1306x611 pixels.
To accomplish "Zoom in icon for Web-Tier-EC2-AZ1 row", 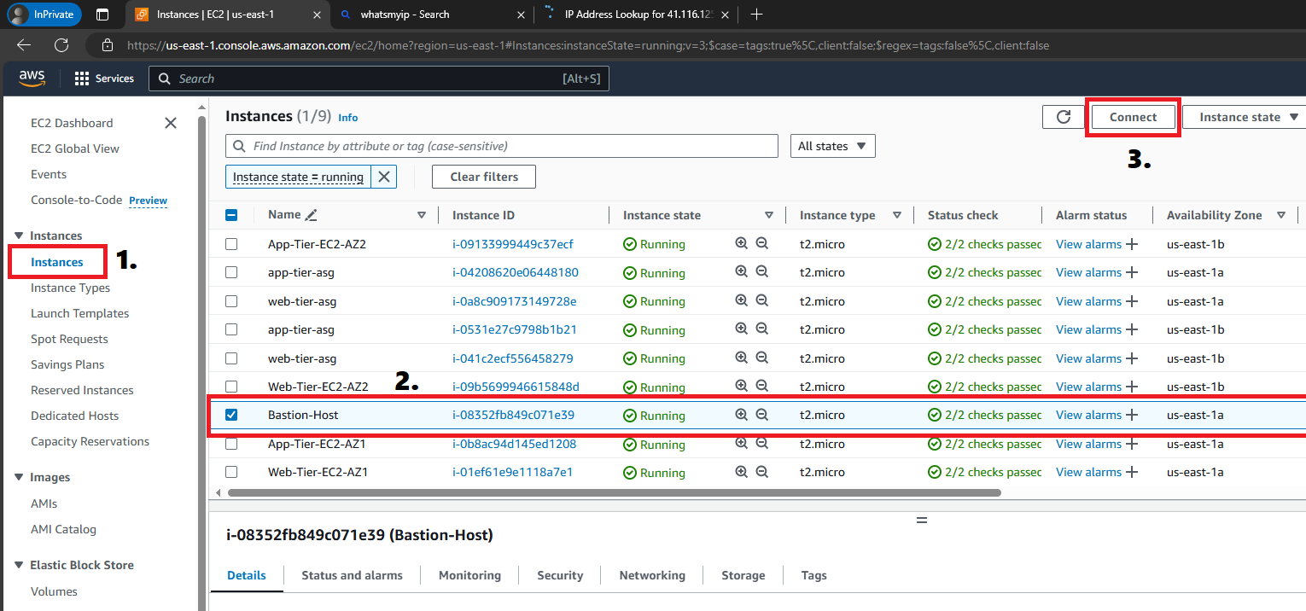I will [x=742, y=472].
